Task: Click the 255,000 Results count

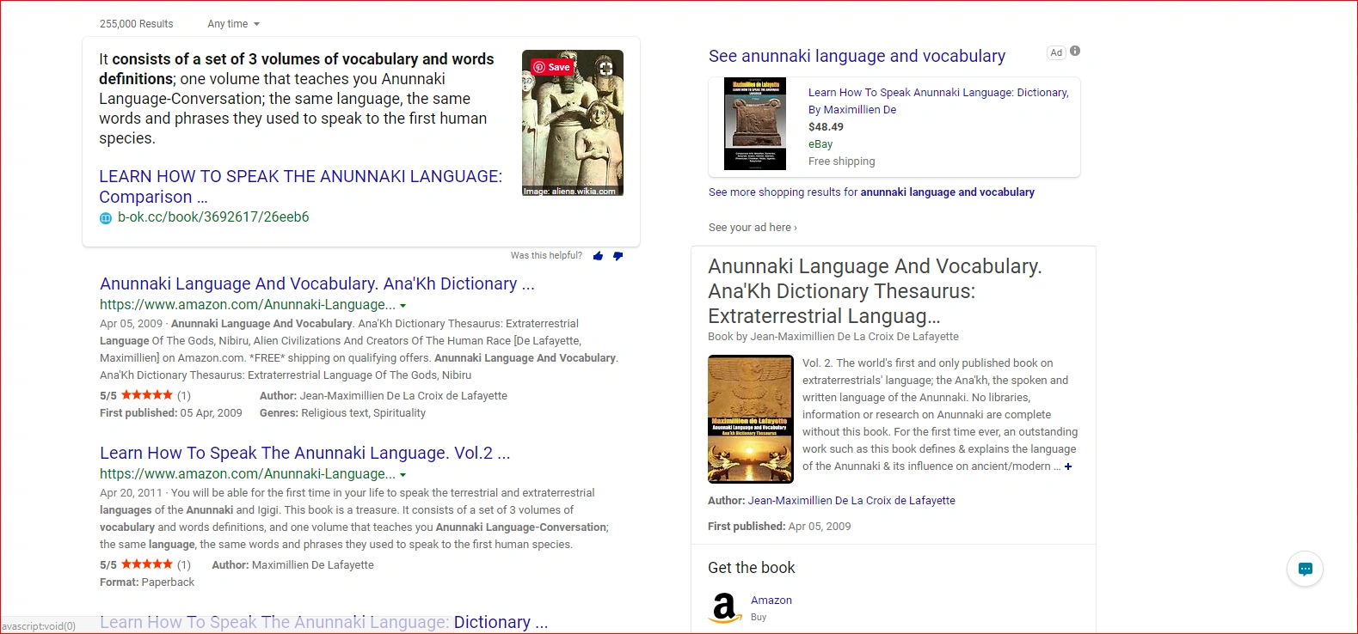Action: [x=137, y=24]
